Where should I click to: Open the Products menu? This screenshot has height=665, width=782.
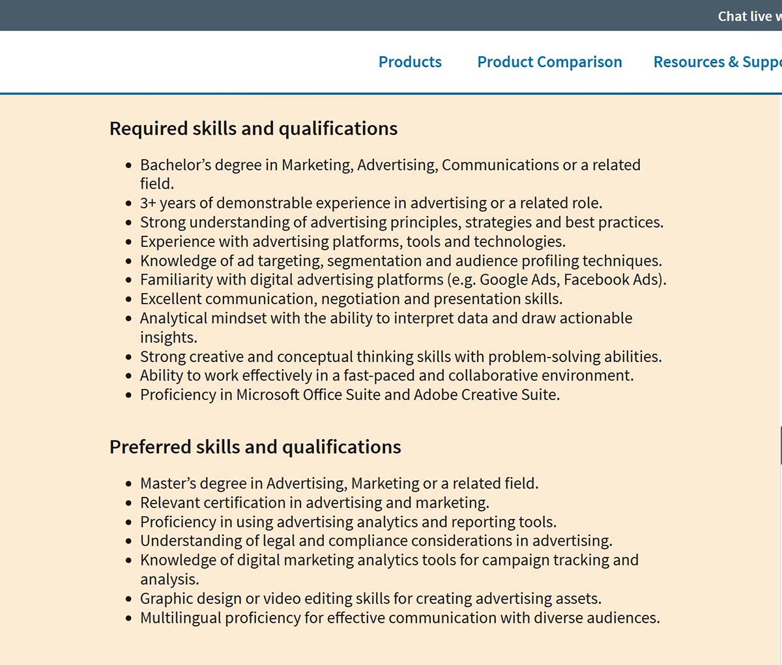point(410,62)
